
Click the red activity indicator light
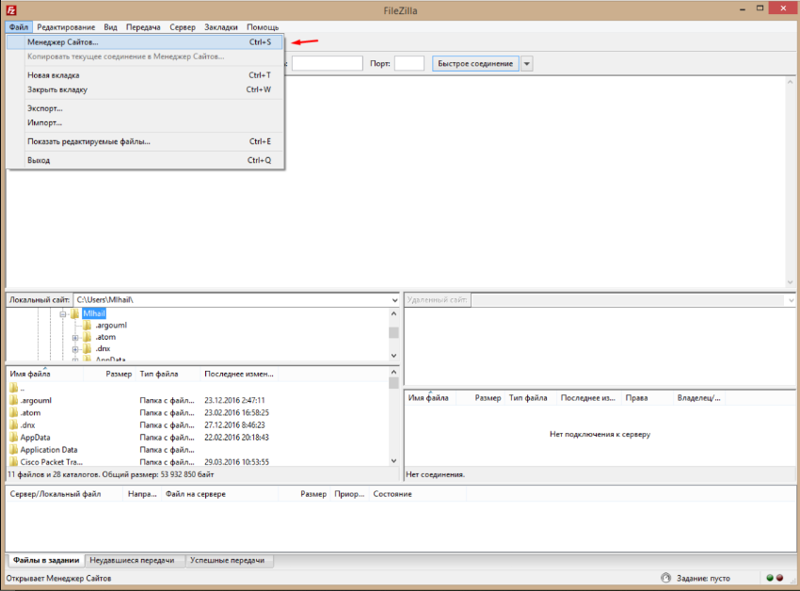click(x=779, y=578)
